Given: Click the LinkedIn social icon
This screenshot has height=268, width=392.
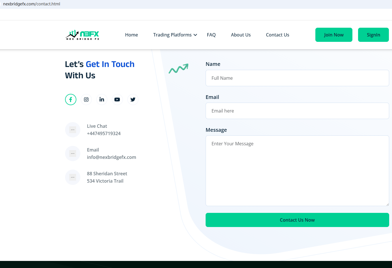Looking at the screenshot, I should pyautogui.click(x=102, y=100).
